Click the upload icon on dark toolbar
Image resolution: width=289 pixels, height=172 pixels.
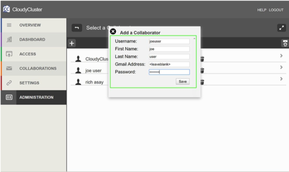[x=285, y=43]
